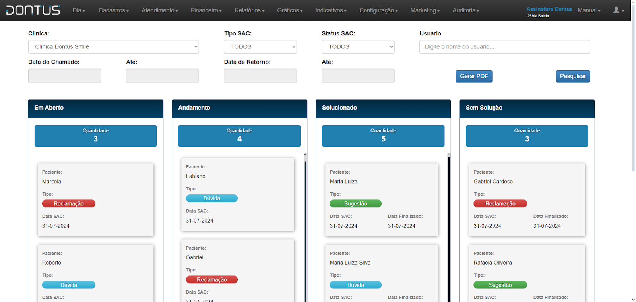Click the page scrollbar down arrow
Image resolution: width=636 pixels, height=302 pixels.
[633, 299]
